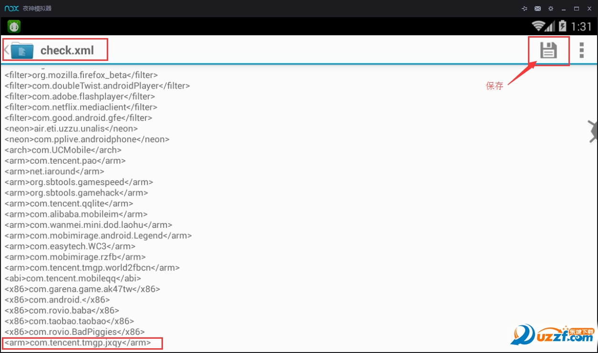The image size is (598, 353).
Task: Click line com.UCMobile arch
Action: point(63,150)
